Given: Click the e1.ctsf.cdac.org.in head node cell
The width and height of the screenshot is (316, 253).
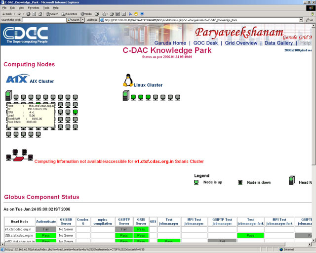Looking at the screenshot, I should coord(20,229).
